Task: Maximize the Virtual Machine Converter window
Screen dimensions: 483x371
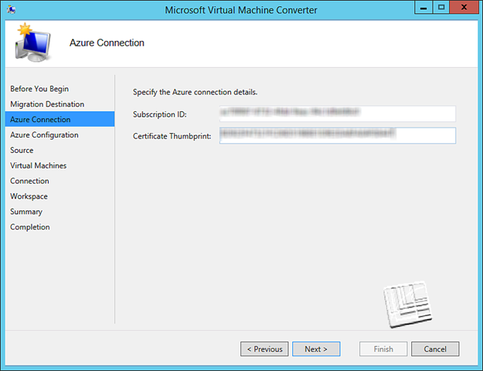Action: coord(441,8)
